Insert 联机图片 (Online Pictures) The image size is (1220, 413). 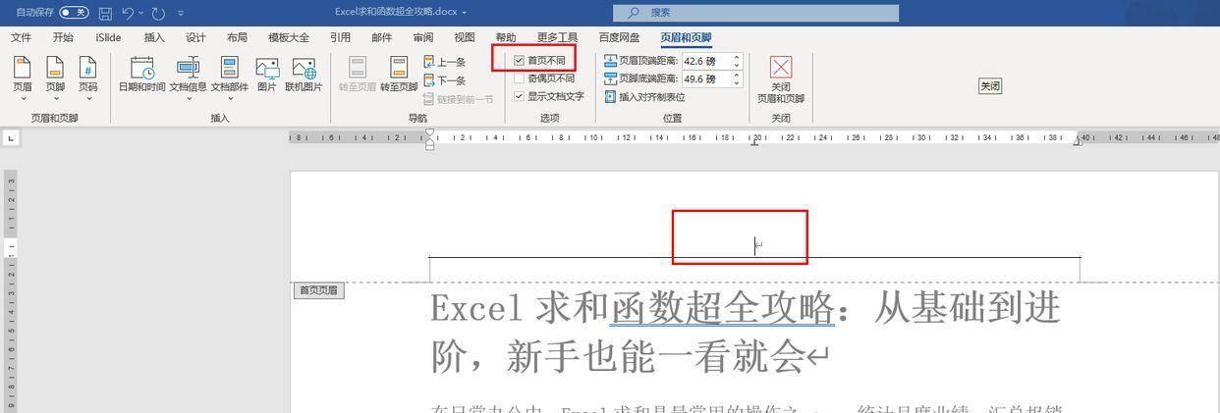pyautogui.click(x=304, y=75)
